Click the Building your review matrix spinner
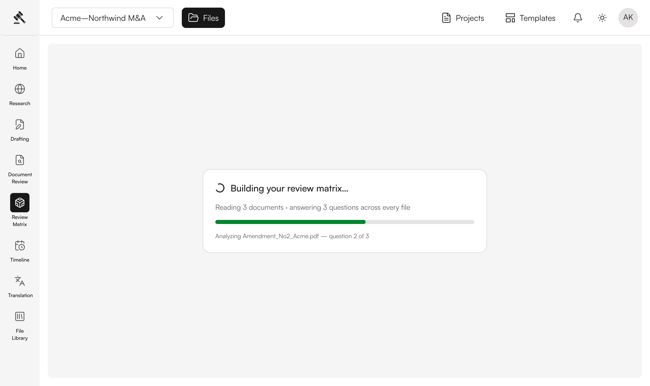 pos(220,188)
